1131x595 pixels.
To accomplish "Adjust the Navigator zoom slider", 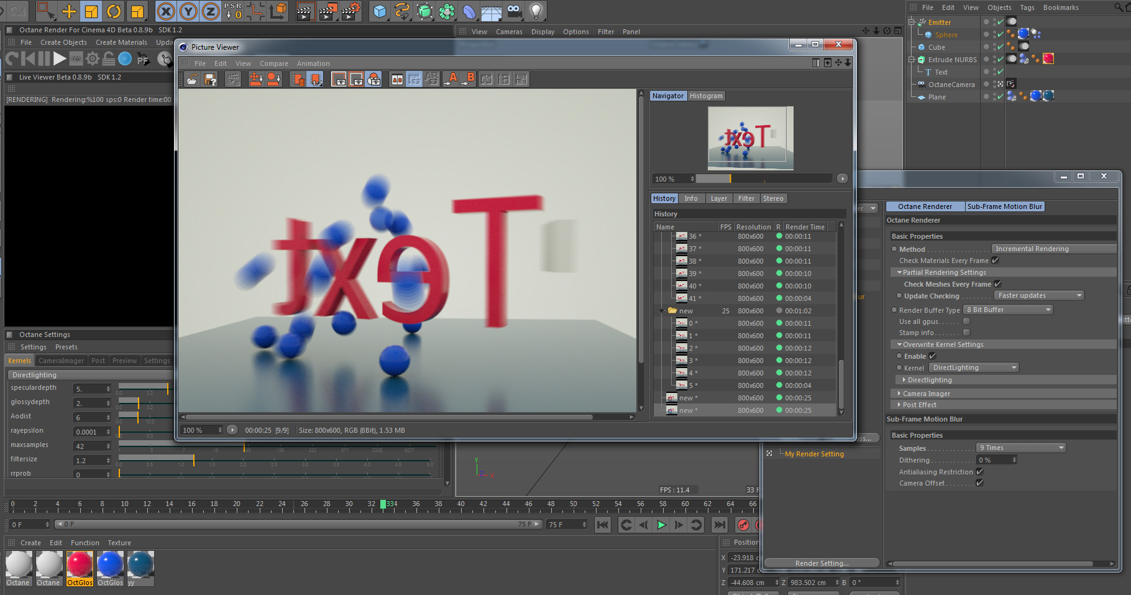I will pyautogui.click(x=764, y=179).
